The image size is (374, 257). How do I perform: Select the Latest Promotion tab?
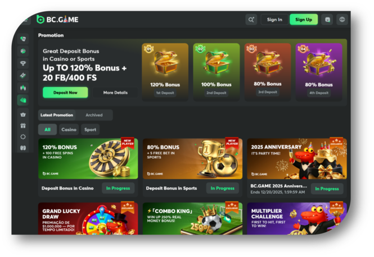[x=57, y=115]
